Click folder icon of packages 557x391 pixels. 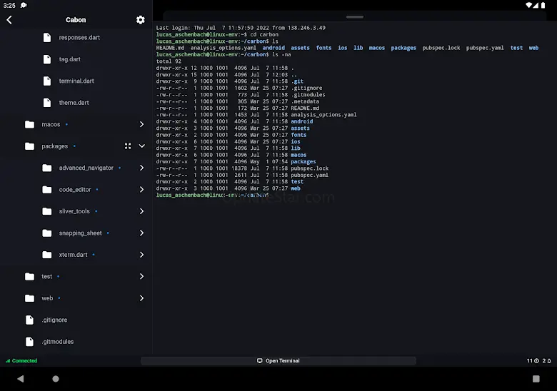tap(29, 146)
